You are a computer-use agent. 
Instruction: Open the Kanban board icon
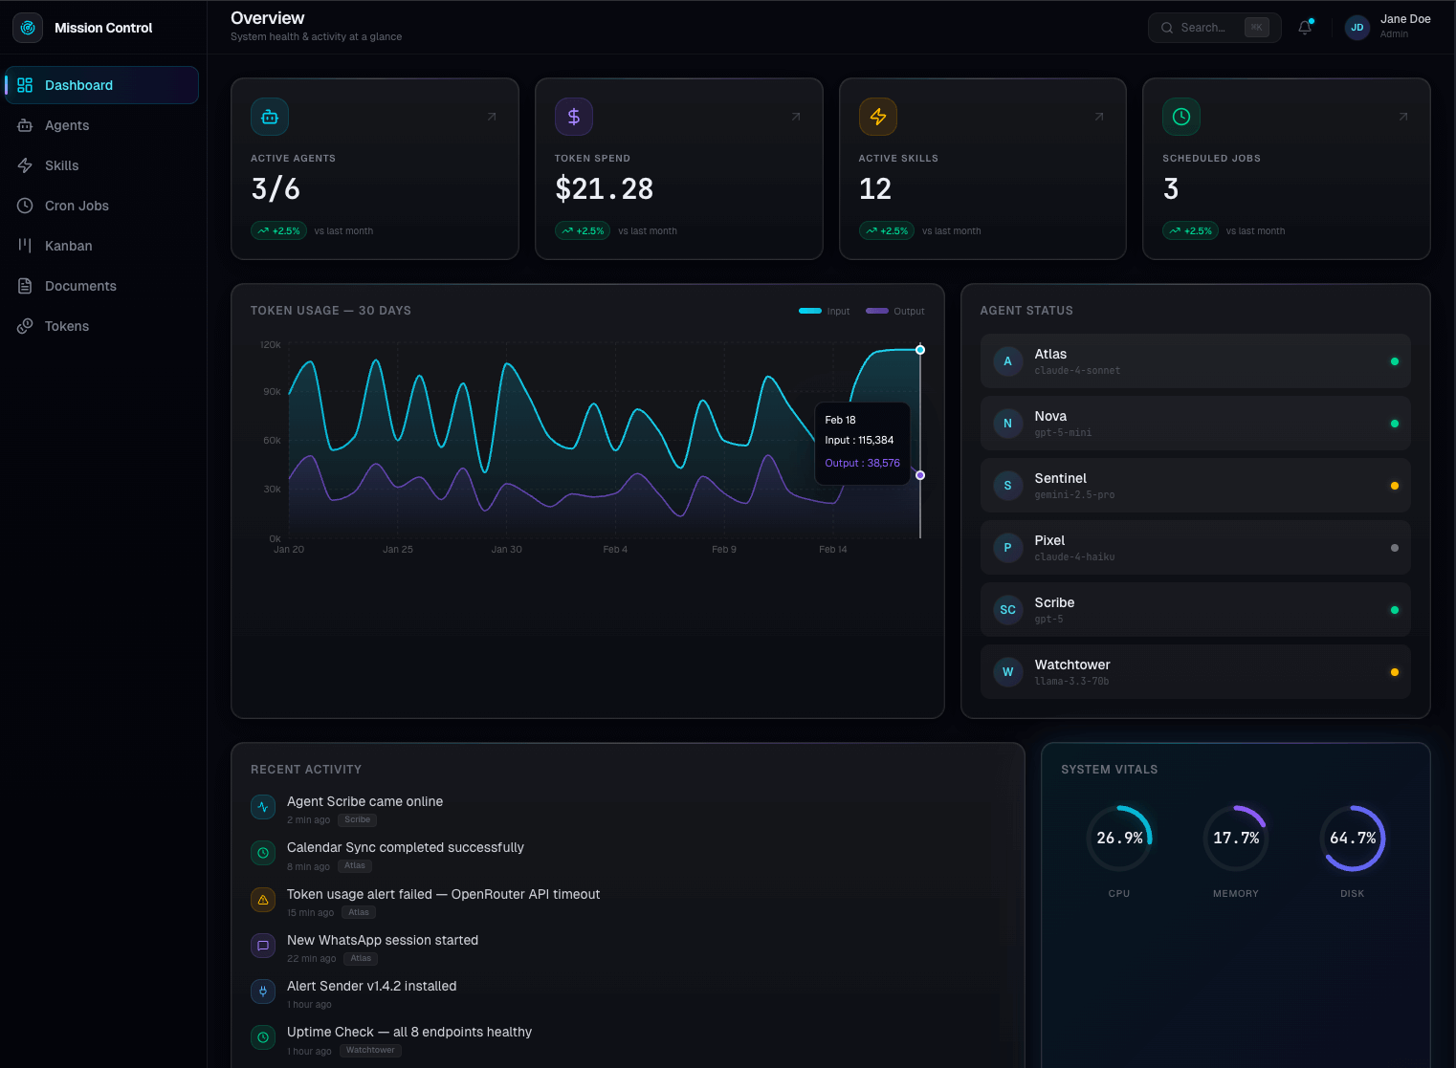click(x=26, y=246)
